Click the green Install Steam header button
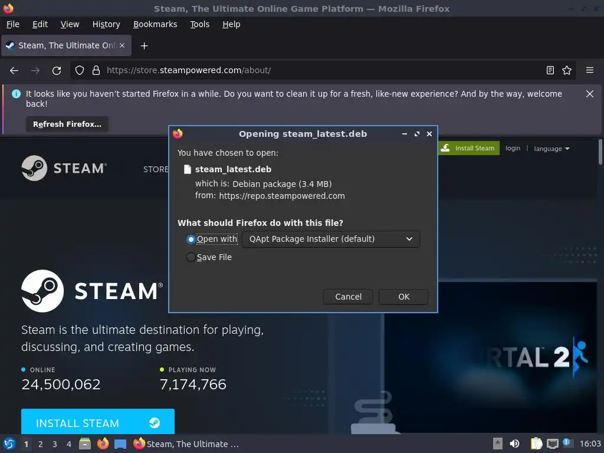The height and width of the screenshot is (453, 604). tap(468, 148)
